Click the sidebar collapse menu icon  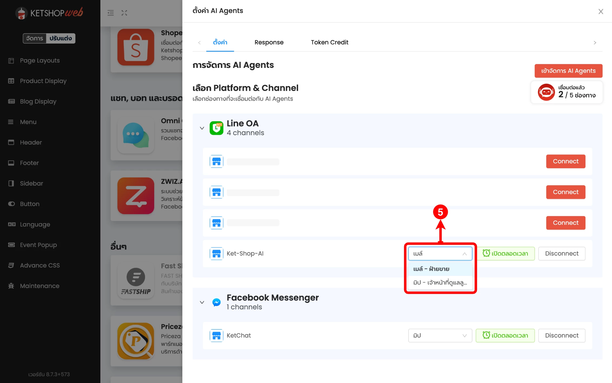click(110, 13)
